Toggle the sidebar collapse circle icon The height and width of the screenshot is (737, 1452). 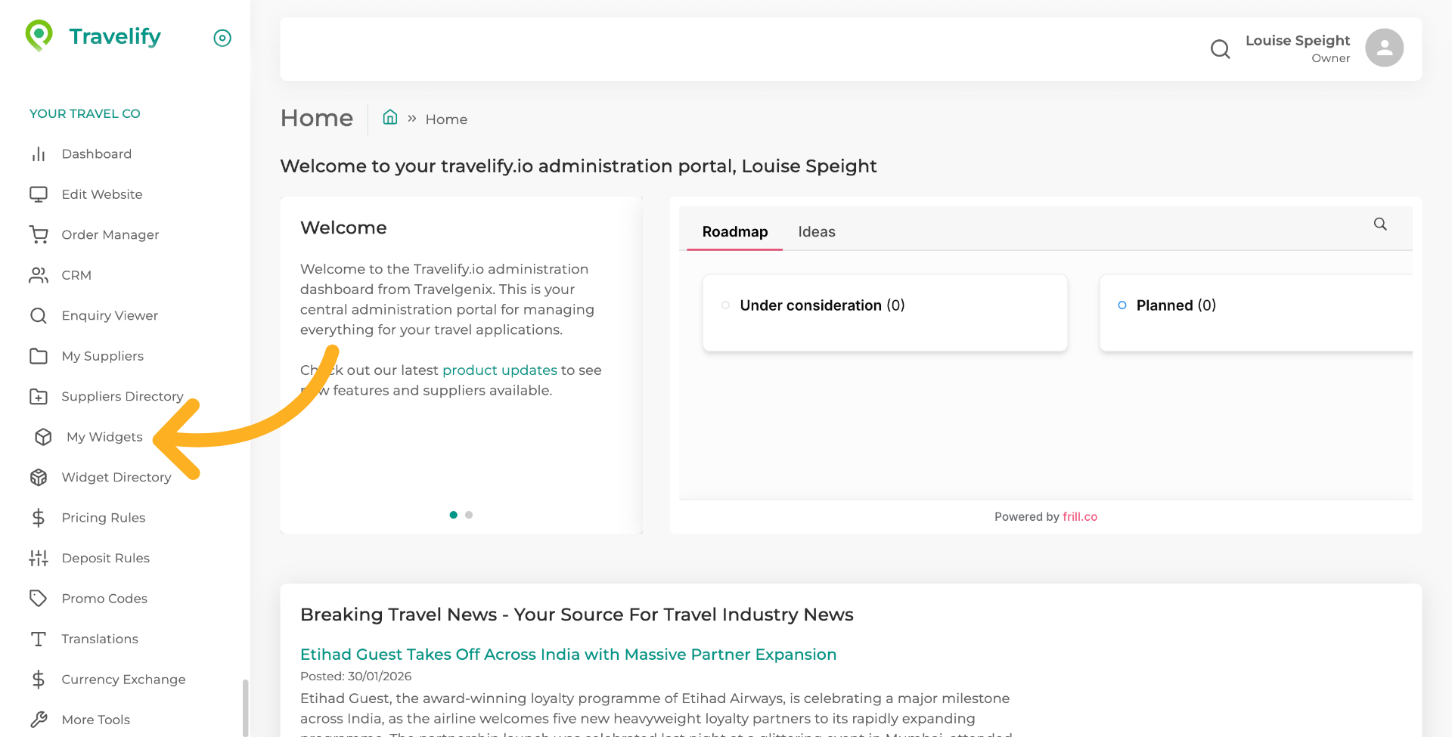[222, 38]
